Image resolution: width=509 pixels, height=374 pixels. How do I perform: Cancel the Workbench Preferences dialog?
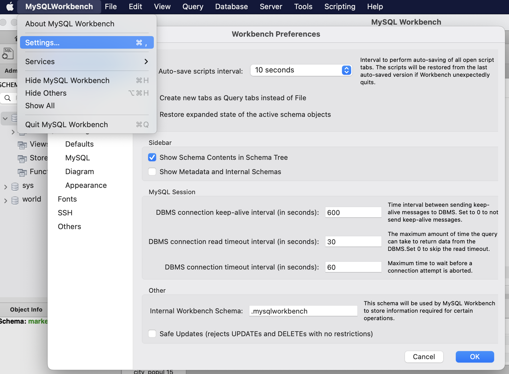(x=424, y=357)
